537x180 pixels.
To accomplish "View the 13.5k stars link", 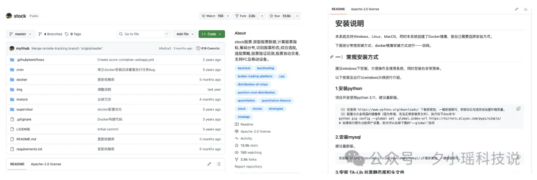I will pos(246,145).
